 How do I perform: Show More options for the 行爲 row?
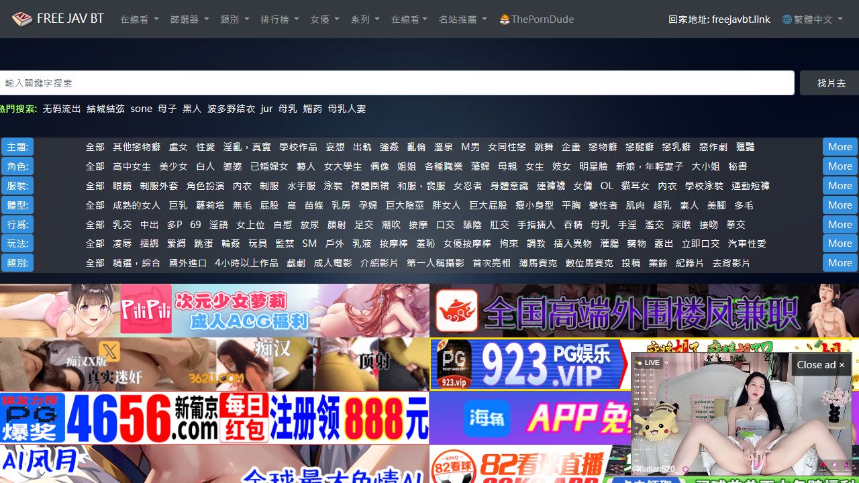840,225
